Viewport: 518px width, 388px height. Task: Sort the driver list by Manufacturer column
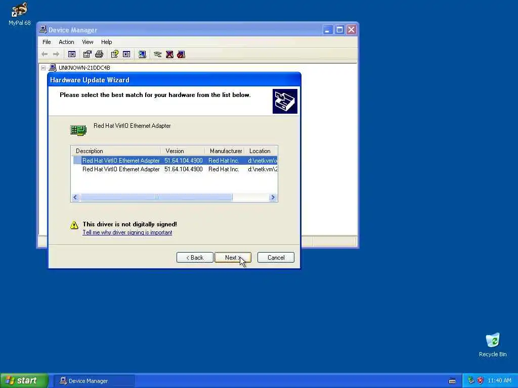(x=225, y=151)
